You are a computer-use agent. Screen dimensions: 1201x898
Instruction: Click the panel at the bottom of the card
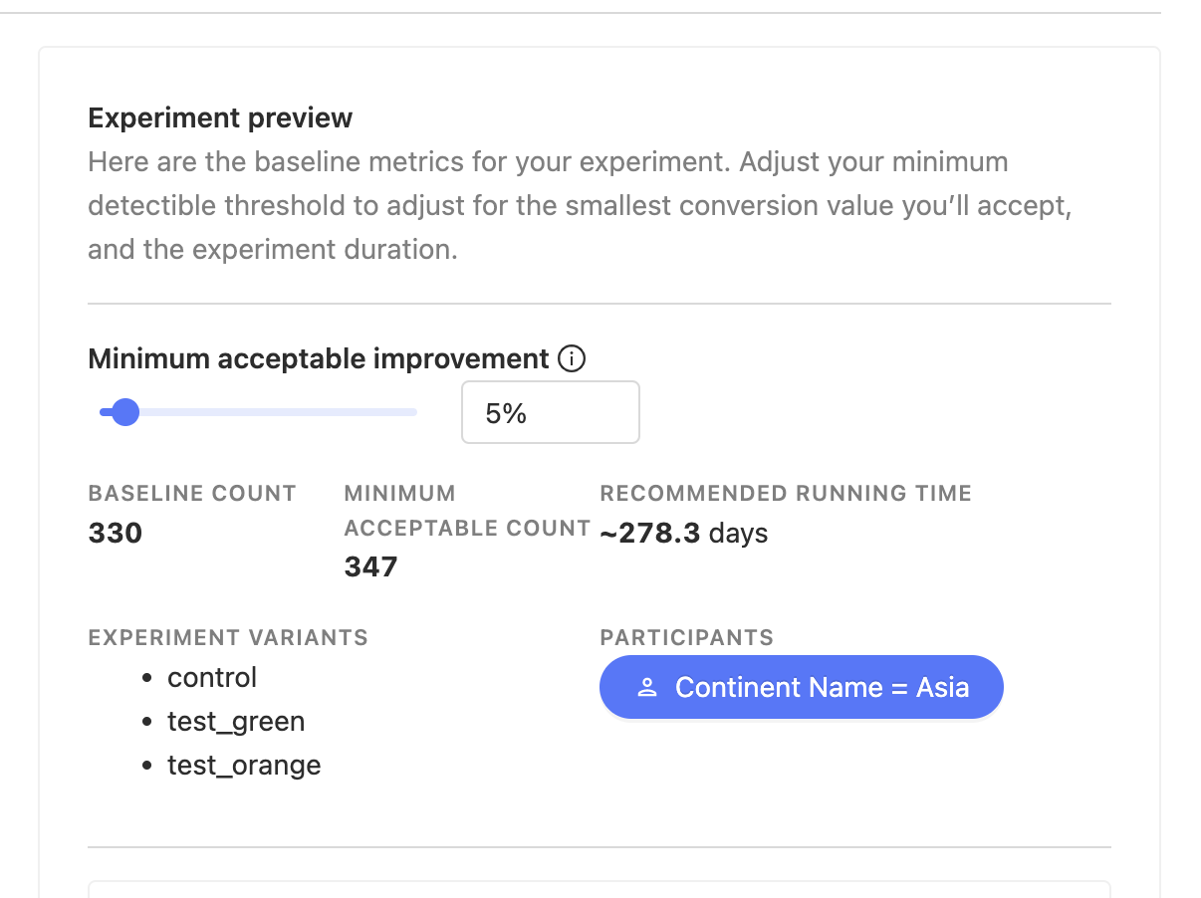click(600, 889)
